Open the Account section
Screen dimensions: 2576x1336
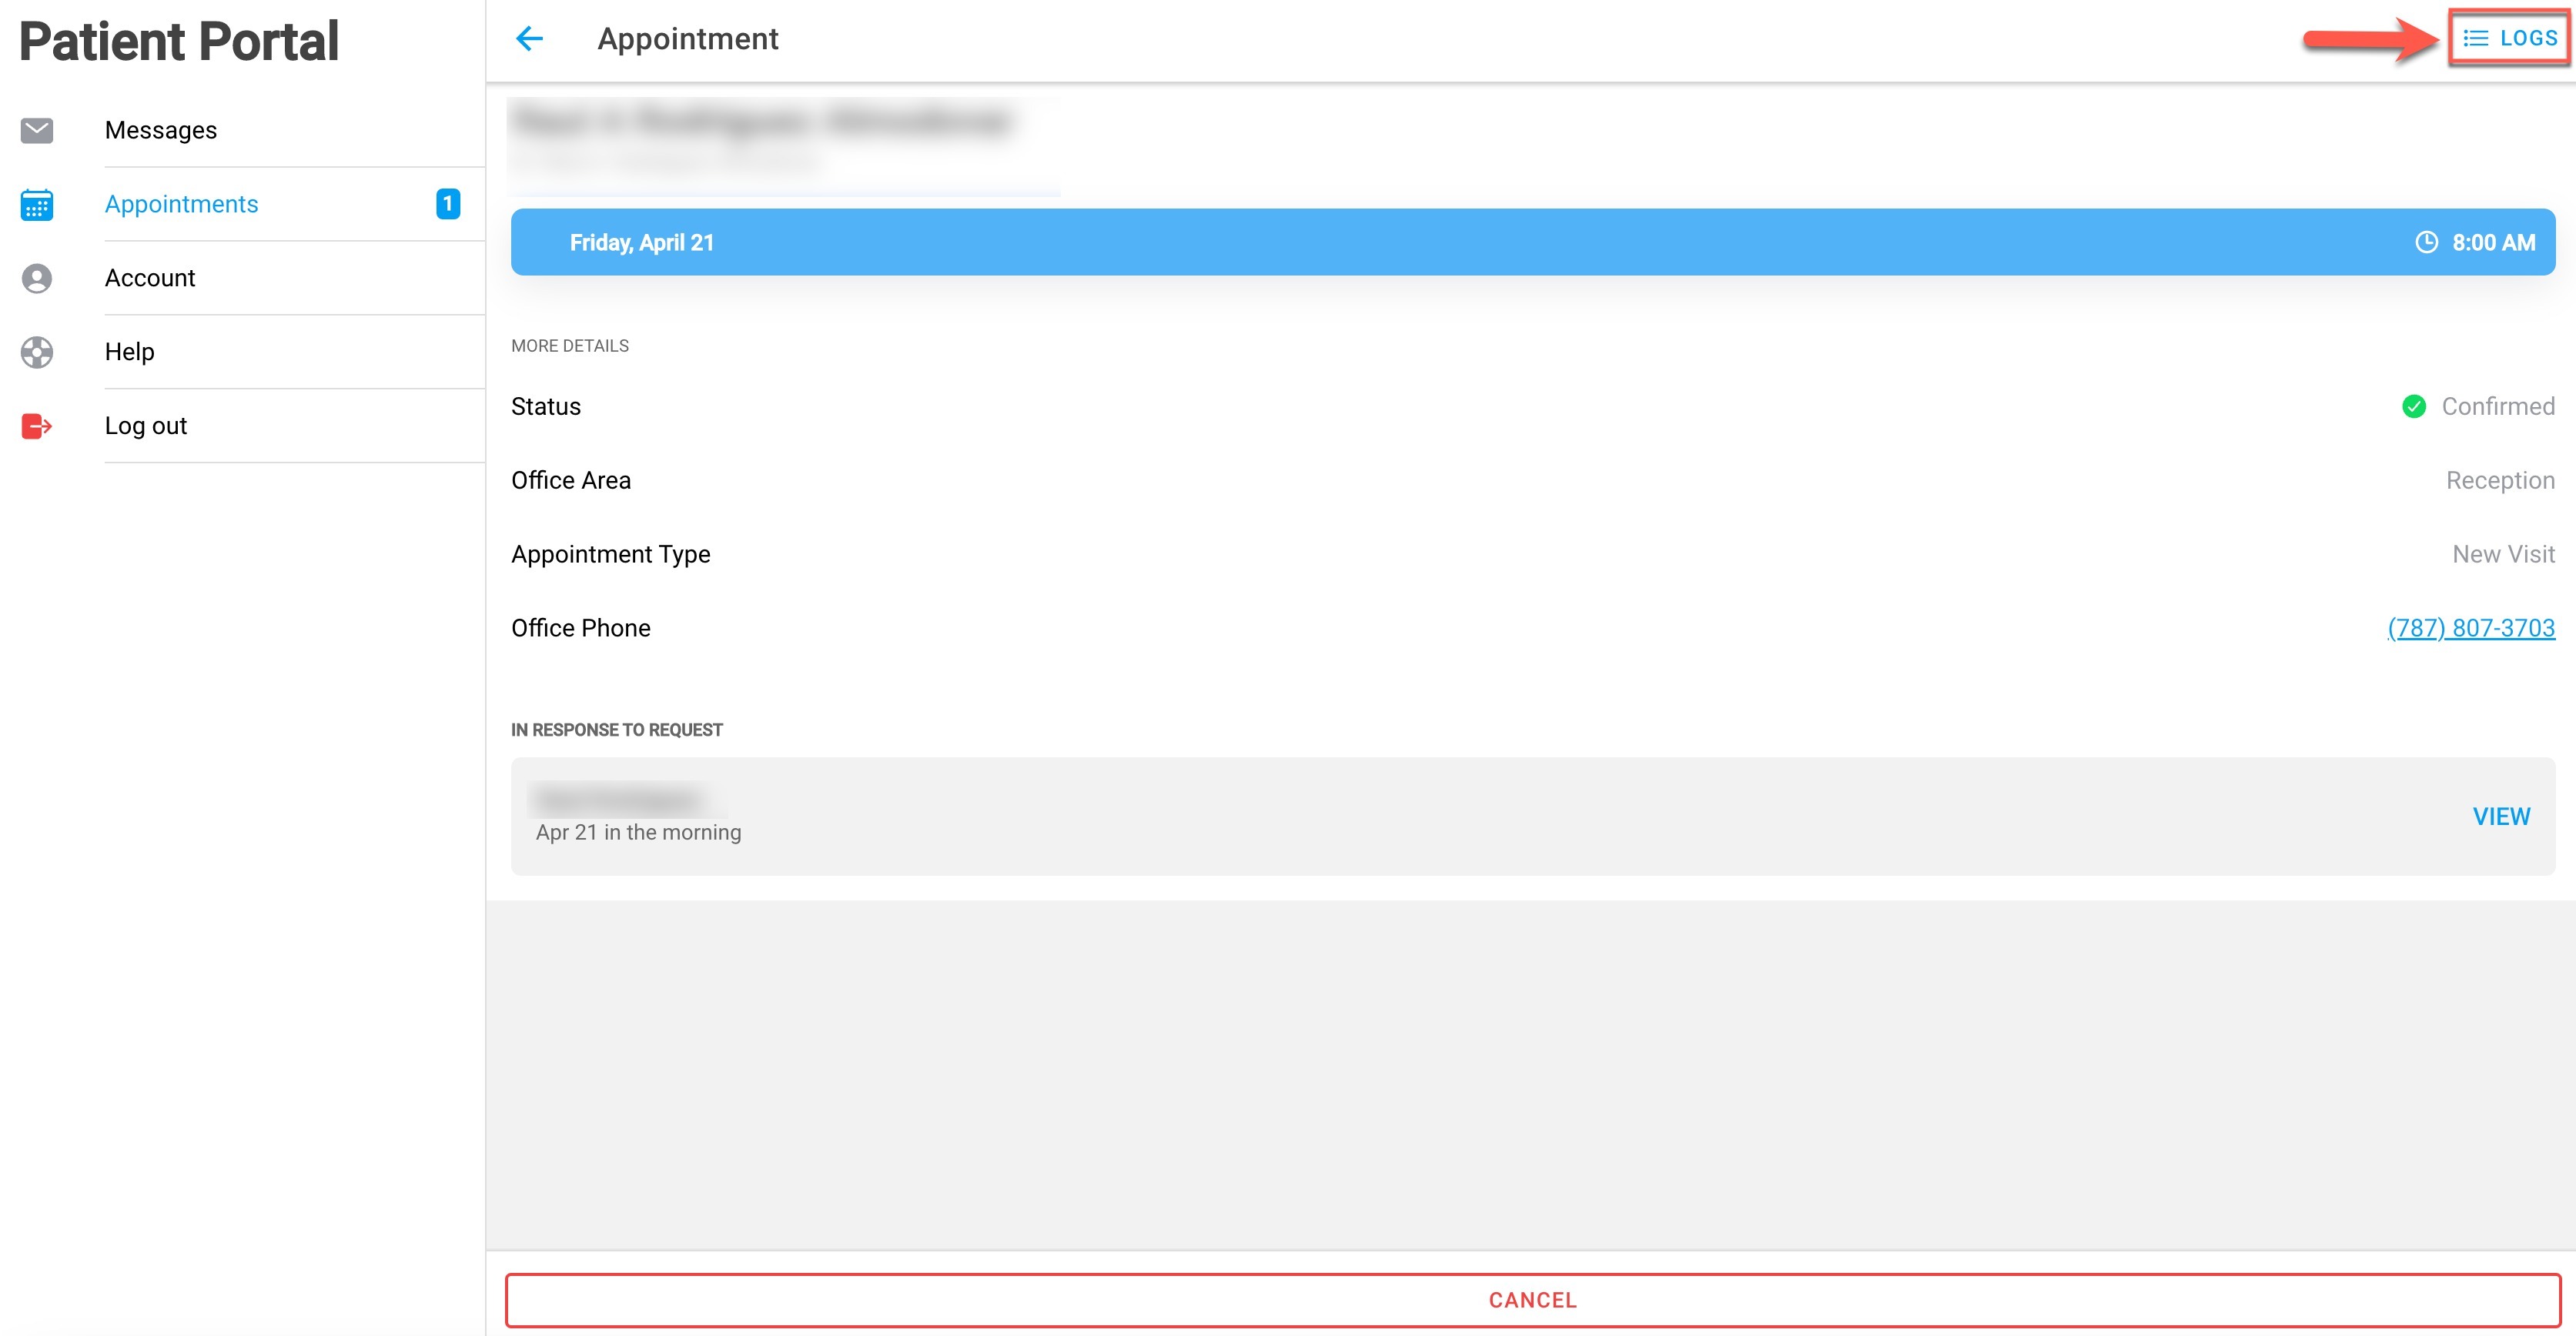click(150, 278)
